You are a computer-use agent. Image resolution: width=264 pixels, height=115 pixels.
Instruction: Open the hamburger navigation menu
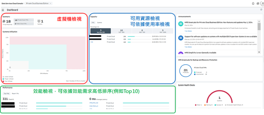click(x=3, y=10)
